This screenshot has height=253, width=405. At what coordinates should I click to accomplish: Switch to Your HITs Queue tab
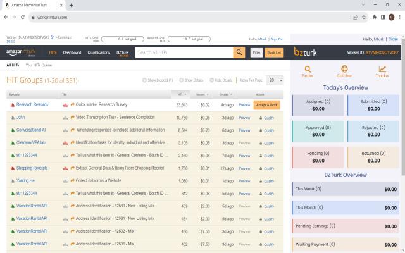(39, 65)
